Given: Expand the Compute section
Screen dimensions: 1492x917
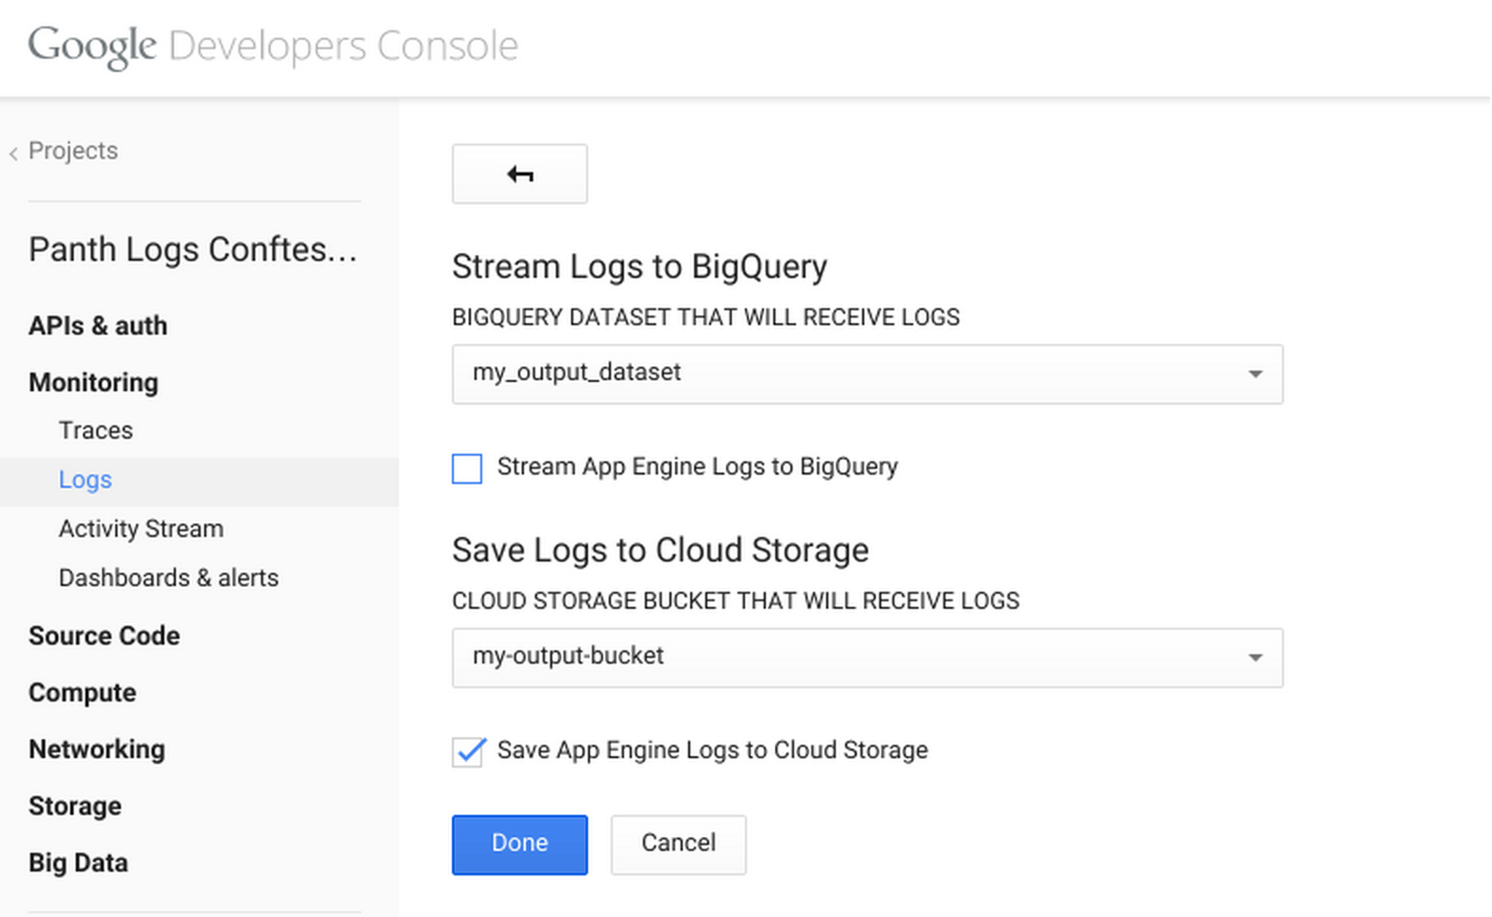Looking at the screenshot, I should [x=82, y=693].
